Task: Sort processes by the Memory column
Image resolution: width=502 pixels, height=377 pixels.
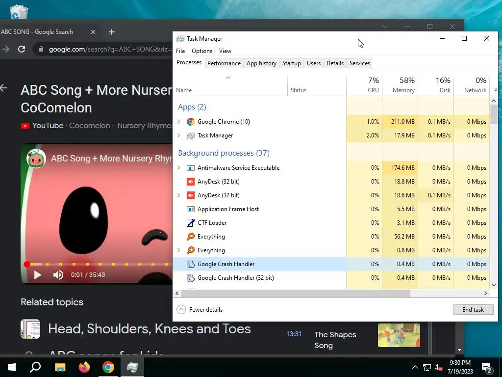Action: point(400,85)
